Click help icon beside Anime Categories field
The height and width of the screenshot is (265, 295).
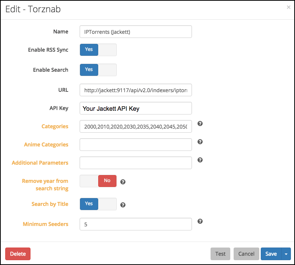click(x=200, y=142)
